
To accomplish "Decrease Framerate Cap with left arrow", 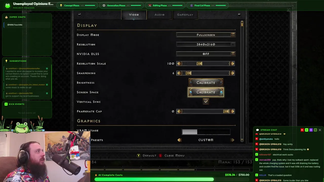I will 179,111.
